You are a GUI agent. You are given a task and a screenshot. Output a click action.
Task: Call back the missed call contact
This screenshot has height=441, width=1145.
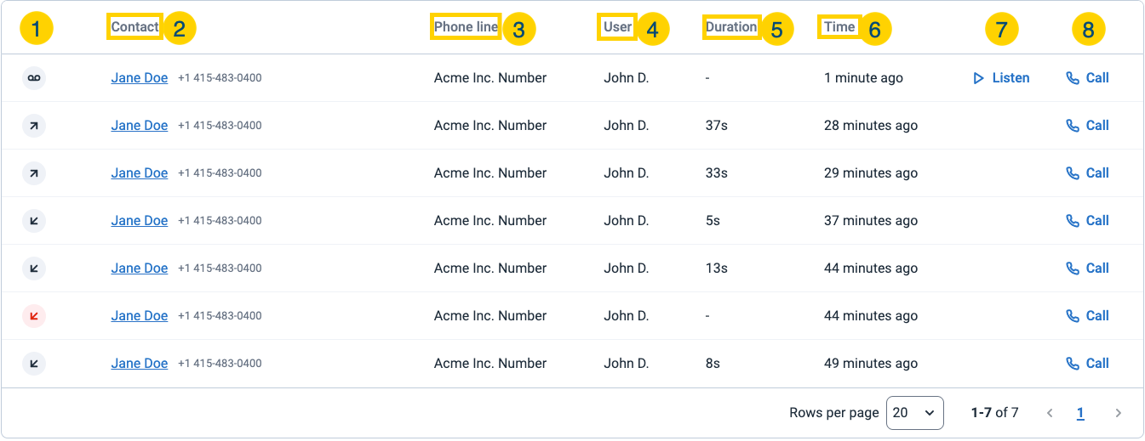[1088, 316]
